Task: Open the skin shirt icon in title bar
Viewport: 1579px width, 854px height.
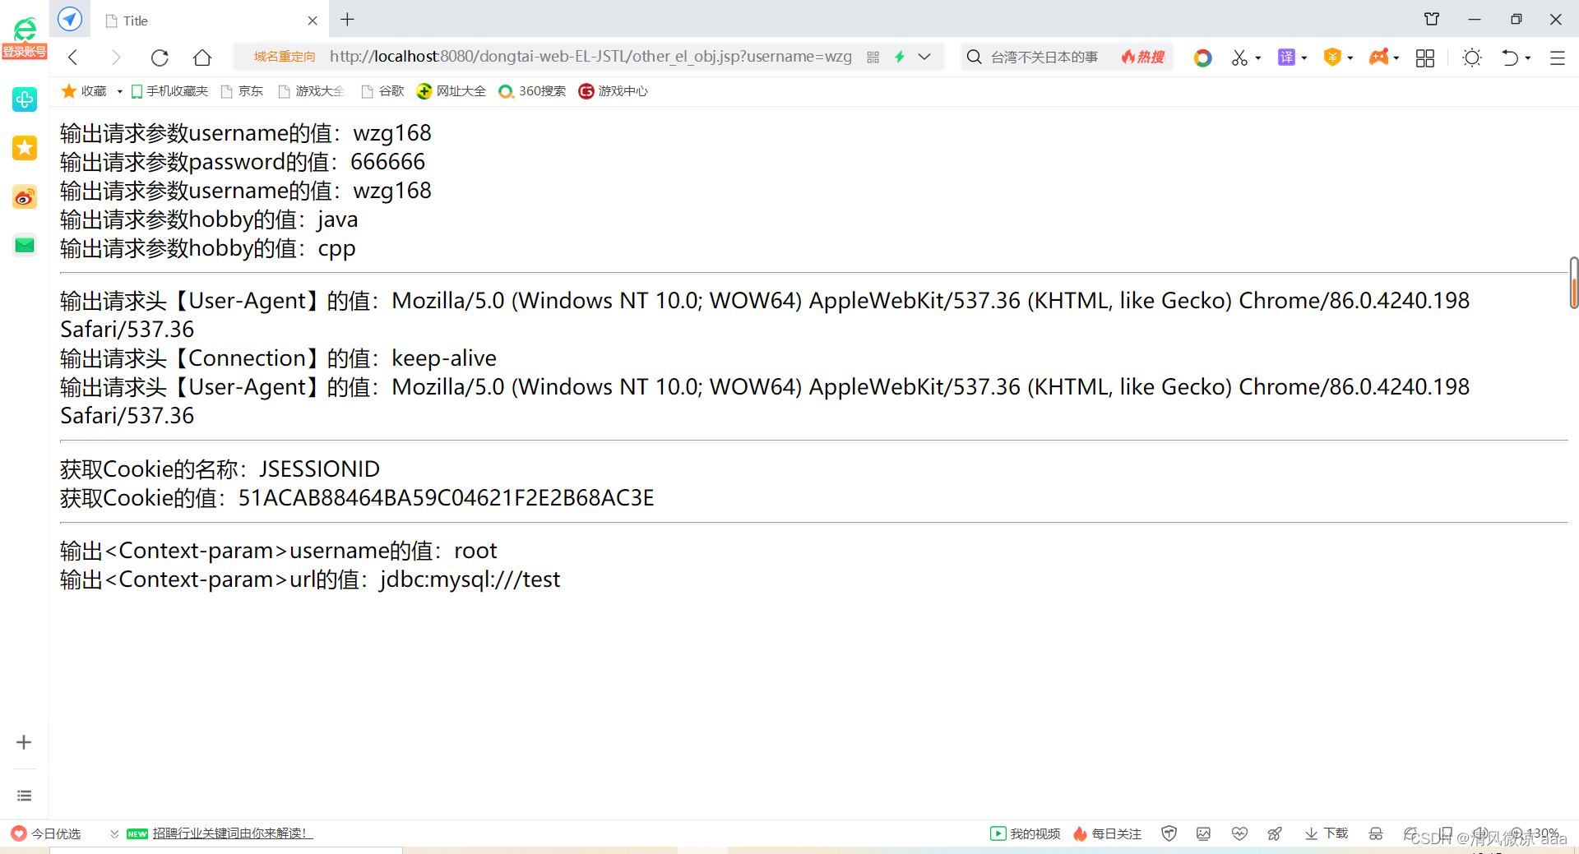Action: tap(1432, 19)
